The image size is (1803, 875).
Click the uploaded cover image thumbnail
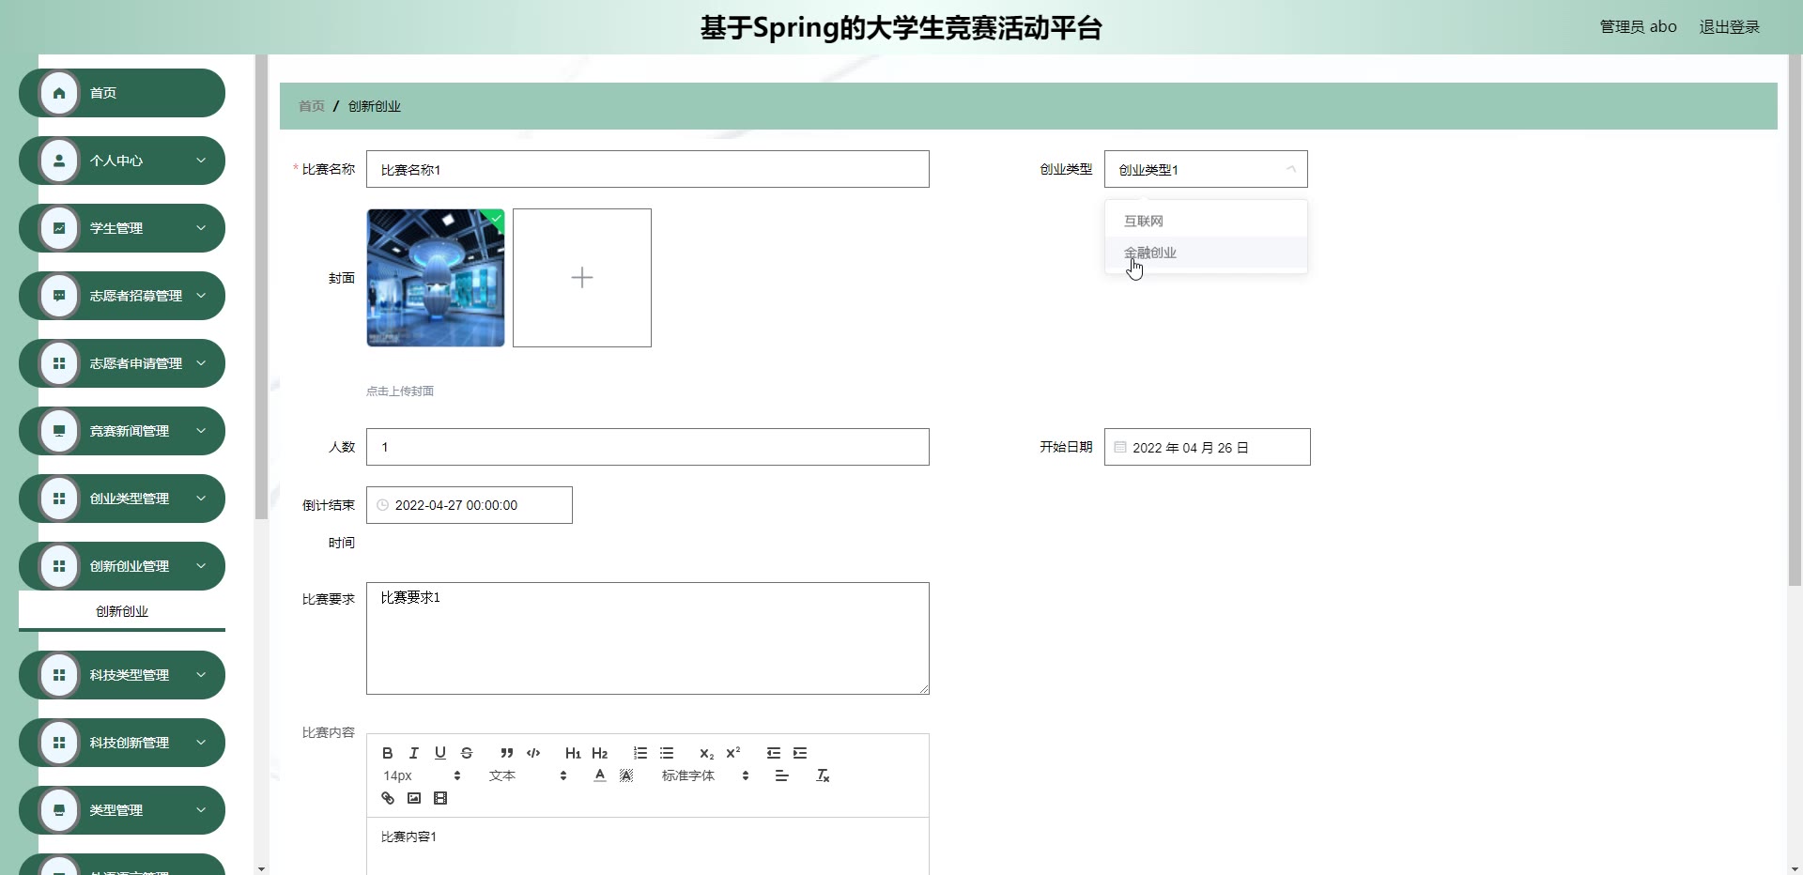pyautogui.click(x=436, y=278)
